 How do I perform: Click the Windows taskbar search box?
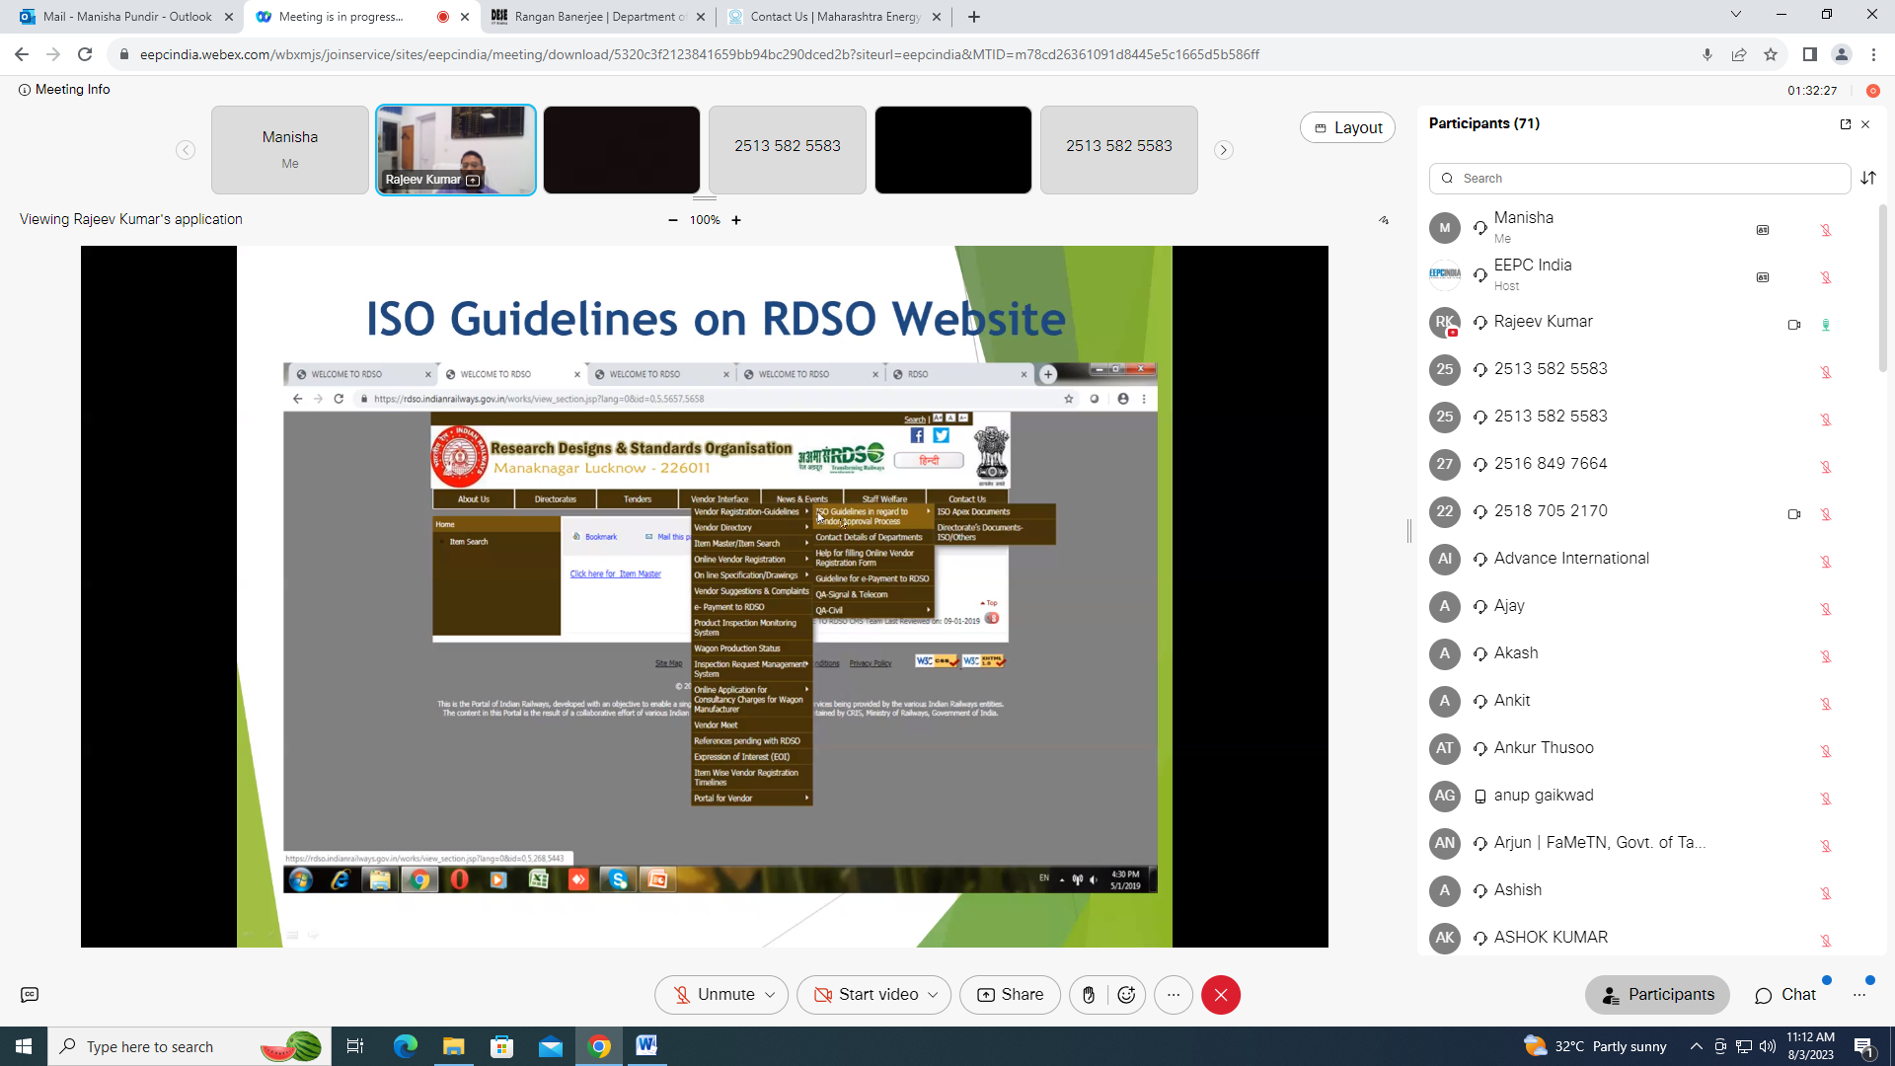point(189,1046)
